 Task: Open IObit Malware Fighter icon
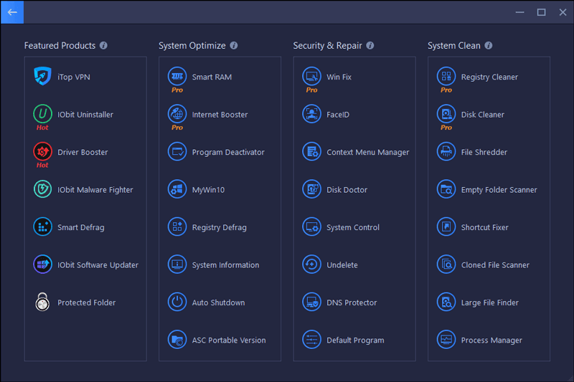pyautogui.click(x=42, y=189)
